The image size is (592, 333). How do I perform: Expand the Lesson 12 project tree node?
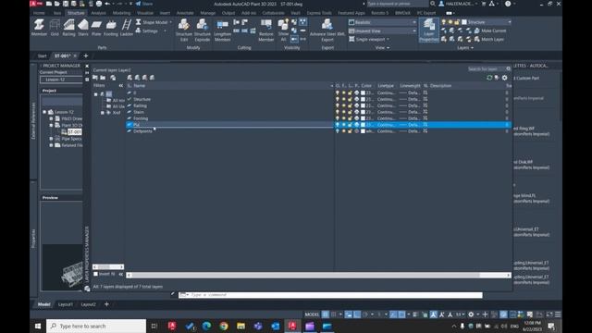coord(44,112)
